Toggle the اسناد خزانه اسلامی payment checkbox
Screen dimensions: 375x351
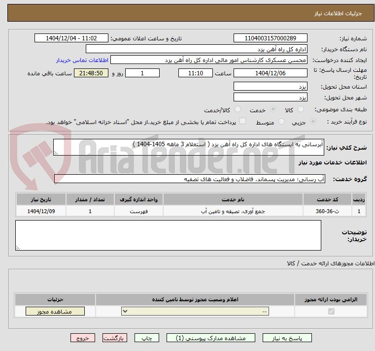(x=243, y=121)
